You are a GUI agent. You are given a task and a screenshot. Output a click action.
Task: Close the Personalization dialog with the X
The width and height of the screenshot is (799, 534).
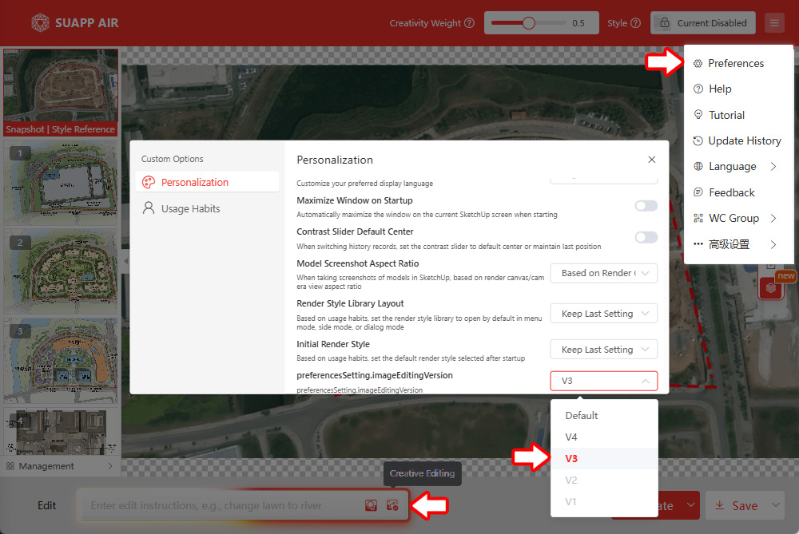coord(652,160)
